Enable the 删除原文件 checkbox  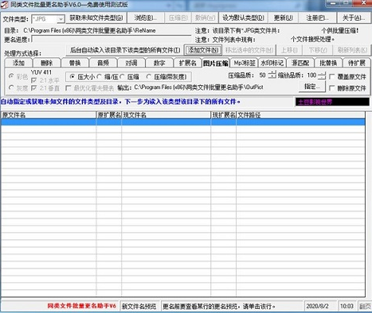[x=332, y=88]
